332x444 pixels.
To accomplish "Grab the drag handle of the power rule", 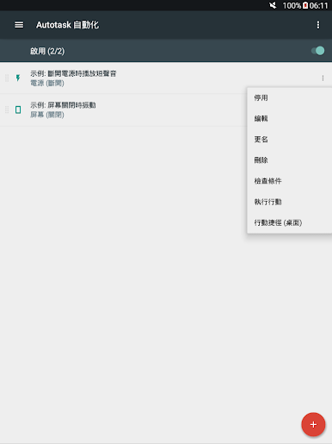I will click(7, 78).
